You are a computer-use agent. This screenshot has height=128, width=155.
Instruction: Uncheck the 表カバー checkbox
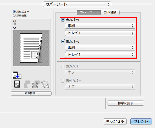(63, 19)
